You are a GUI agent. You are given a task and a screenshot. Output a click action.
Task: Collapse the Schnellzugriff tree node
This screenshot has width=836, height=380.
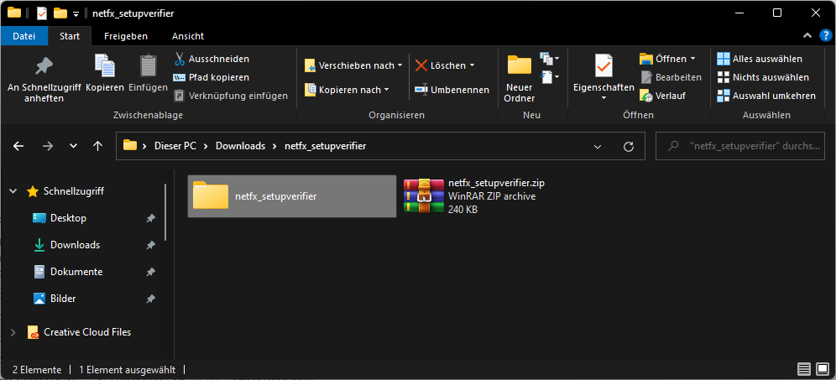13,191
